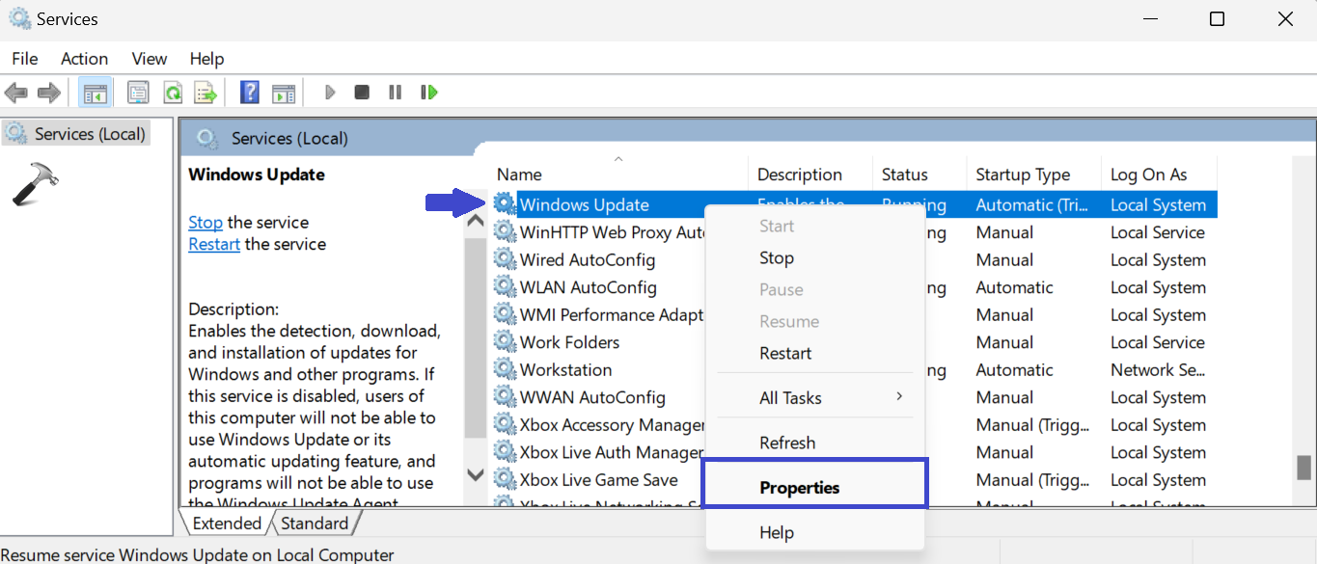The height and width of the screenshot is (564, 1317).
Task: Click the Show/Hide Console Tree toolbar icon
Action: point(96,93)
